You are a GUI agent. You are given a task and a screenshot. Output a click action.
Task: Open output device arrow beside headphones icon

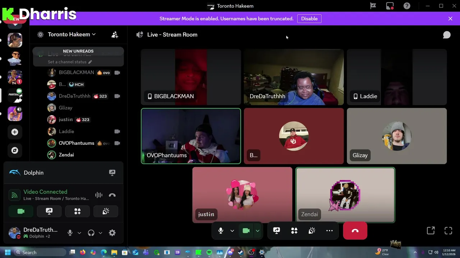click(100, 233)
